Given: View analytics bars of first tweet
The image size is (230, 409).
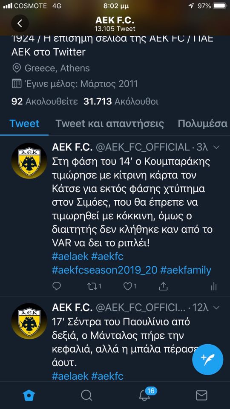Looking at the screenshot, I should (213, 286).
